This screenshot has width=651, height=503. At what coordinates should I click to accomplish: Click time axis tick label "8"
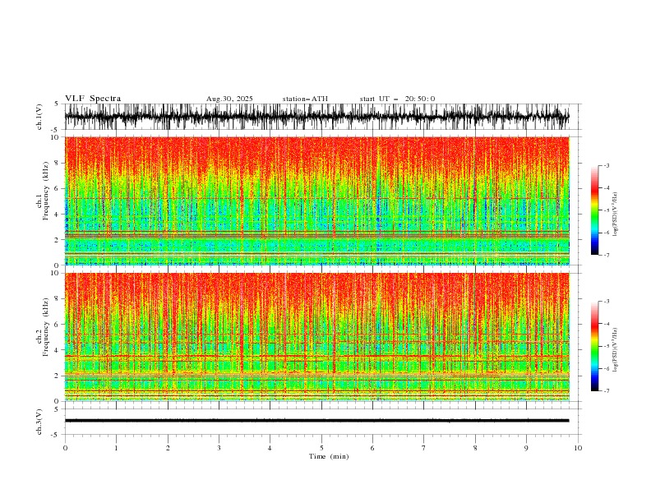click(x=475, y=448)
